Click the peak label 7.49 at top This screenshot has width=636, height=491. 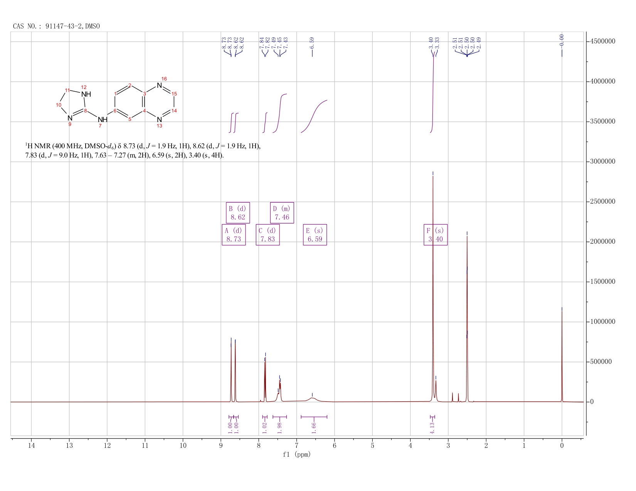(274, 42)
